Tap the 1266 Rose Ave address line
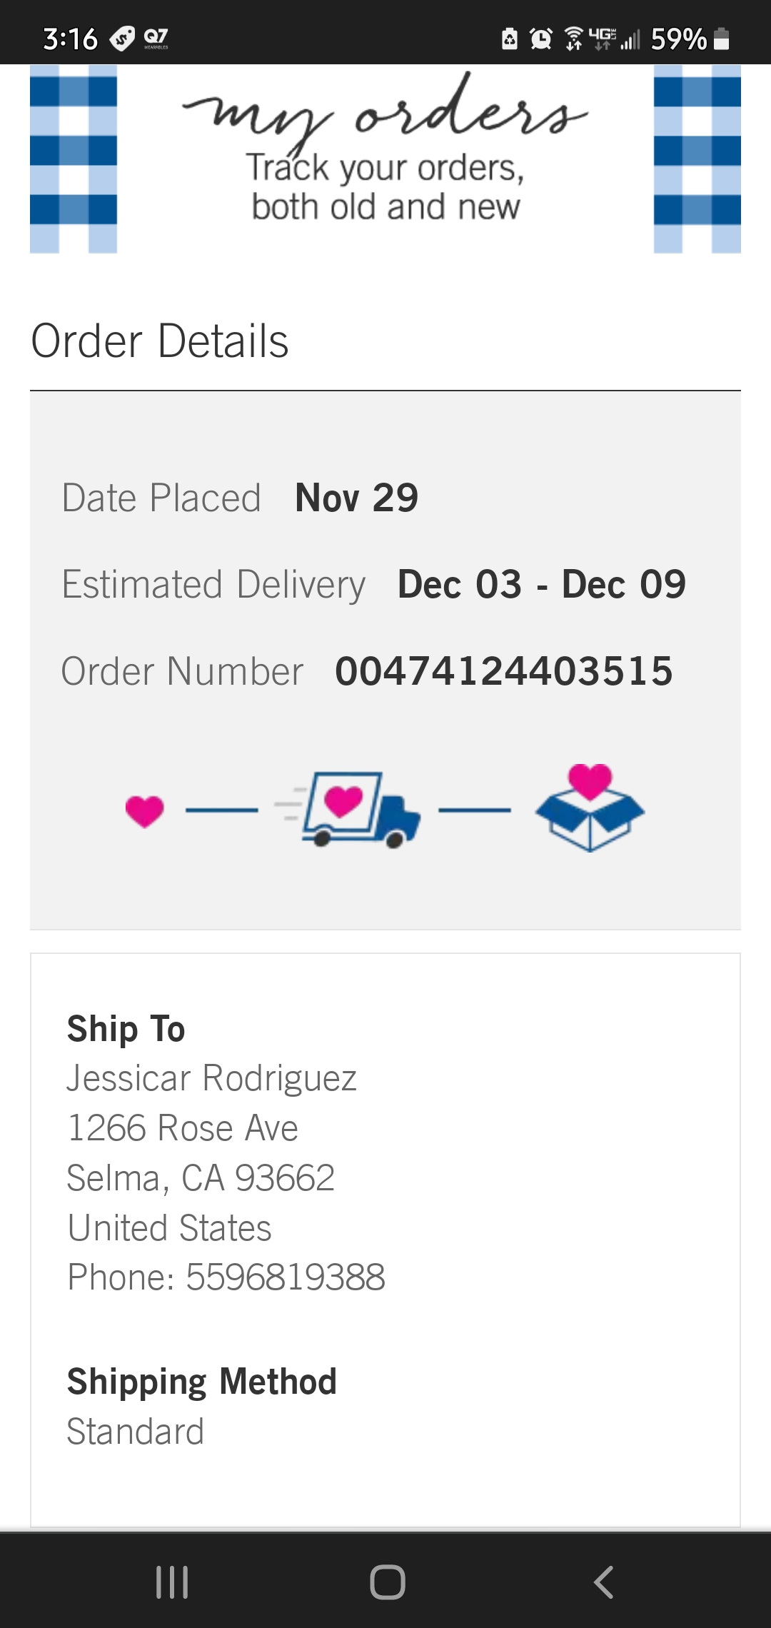 (x=183, y=1128)
